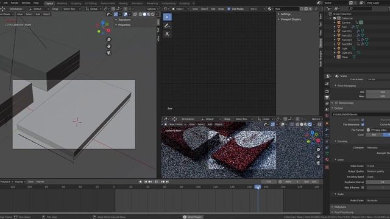
Task: Toggle the File Extensions checkbox
Action: coord(363,124)
